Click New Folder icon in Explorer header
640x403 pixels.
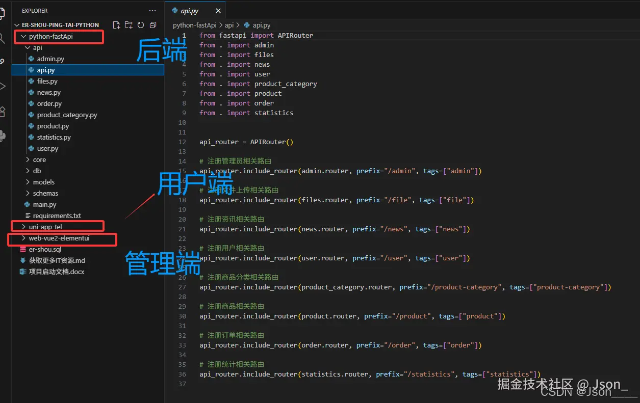click(x=128, y=25)
